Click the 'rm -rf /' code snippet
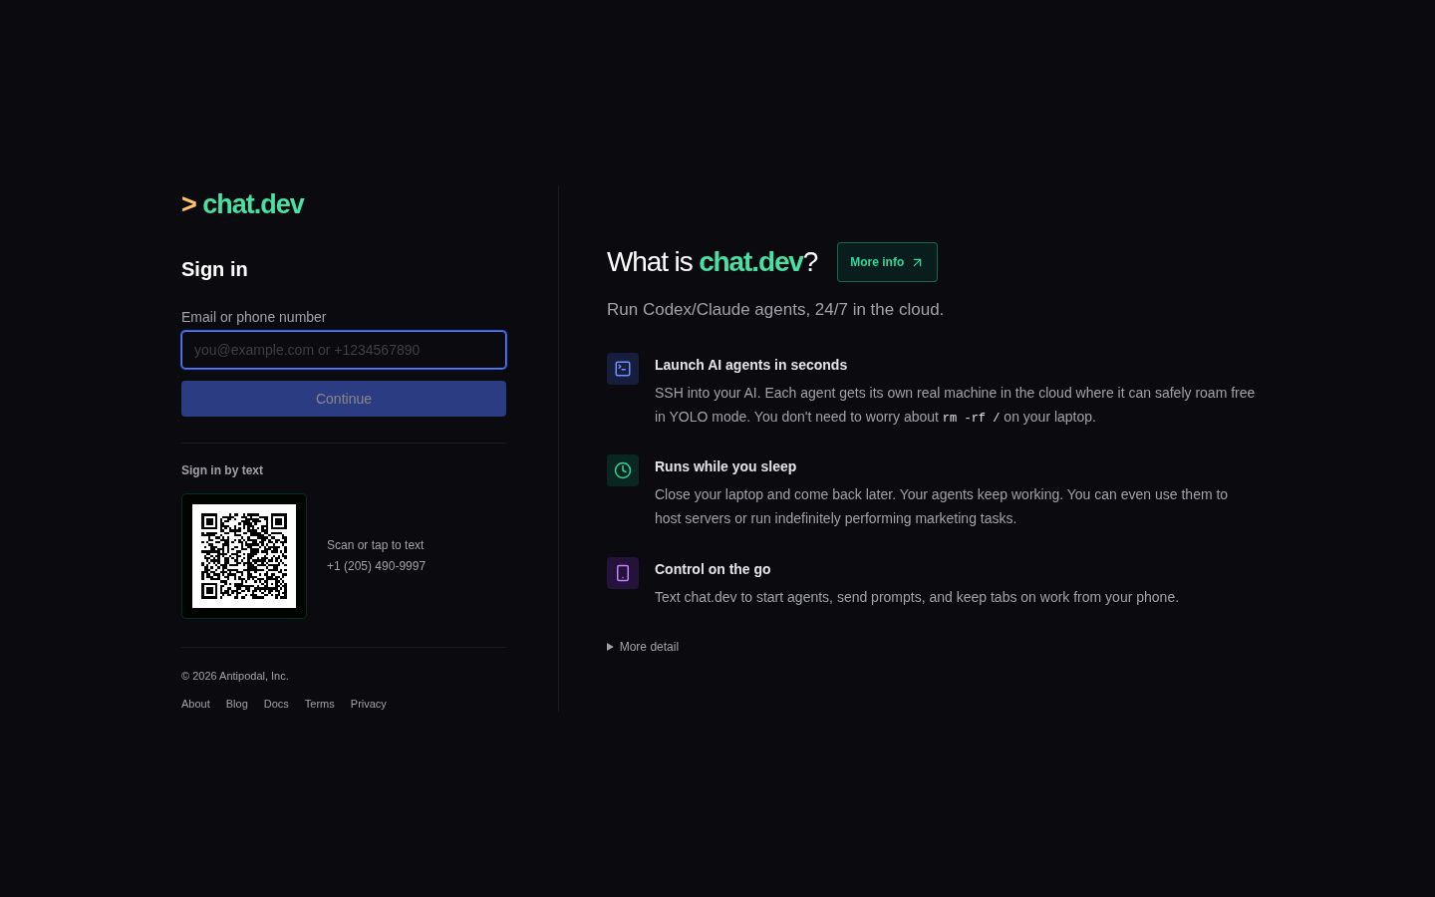Screen dimensions: 1435x897 pyautogui.click(x=971, y=418)
